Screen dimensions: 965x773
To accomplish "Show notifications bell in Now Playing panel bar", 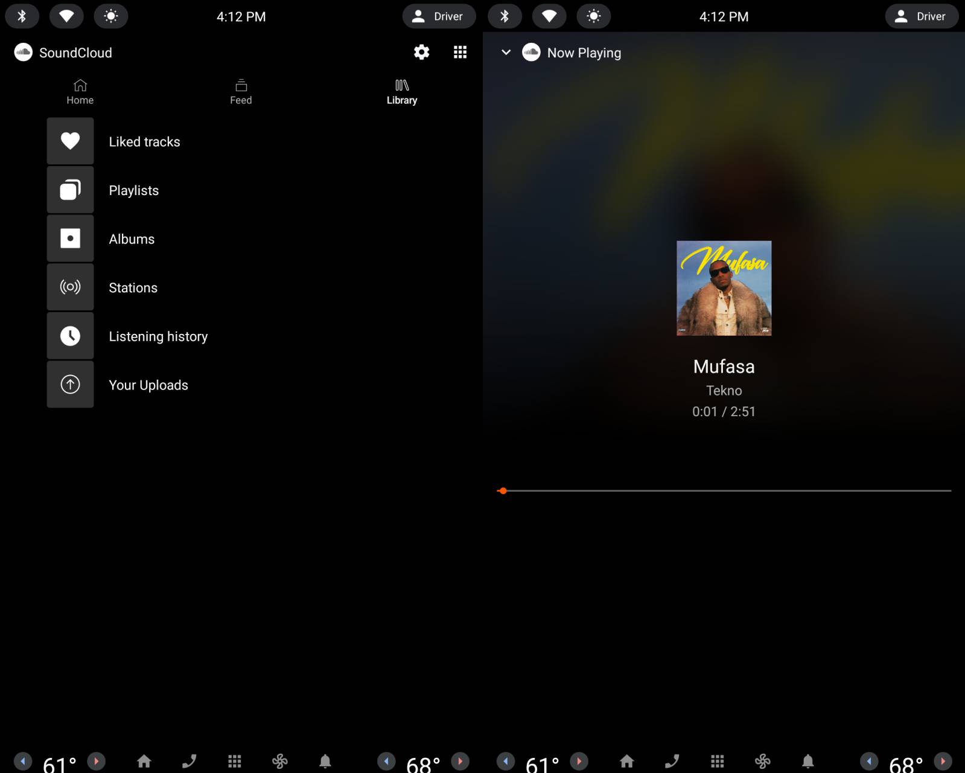I will [x=808, y=761].
